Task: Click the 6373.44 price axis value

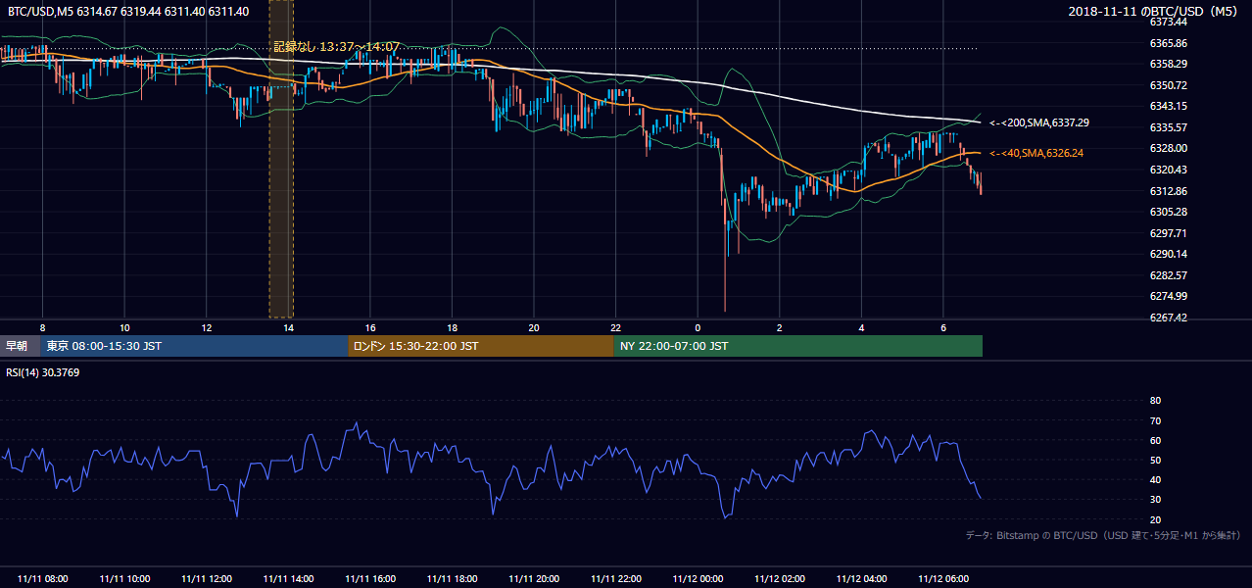Action: [1169, 22]
